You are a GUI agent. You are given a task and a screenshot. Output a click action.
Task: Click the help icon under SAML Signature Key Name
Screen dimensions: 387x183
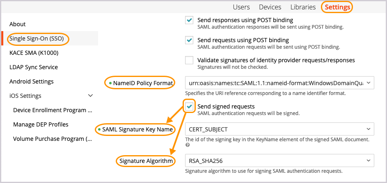coord(187,145)
